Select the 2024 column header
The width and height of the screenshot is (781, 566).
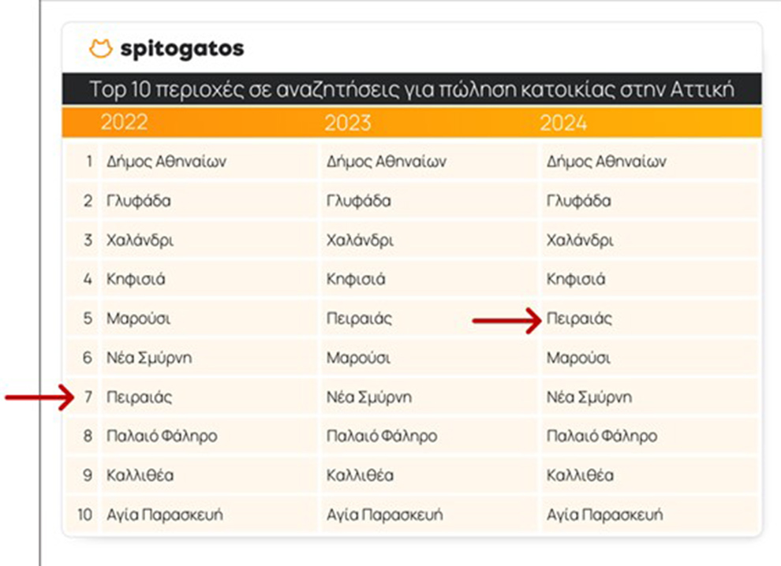pos(563,123)
